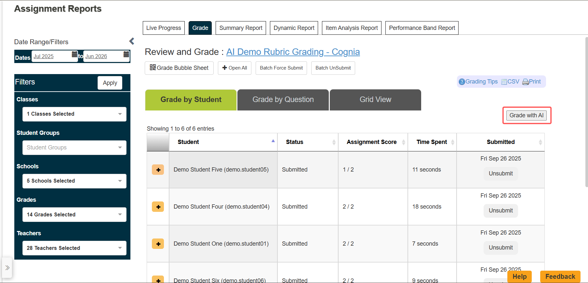
Task: Open the start date calendar icon
Action: click(x=75, y=54)
